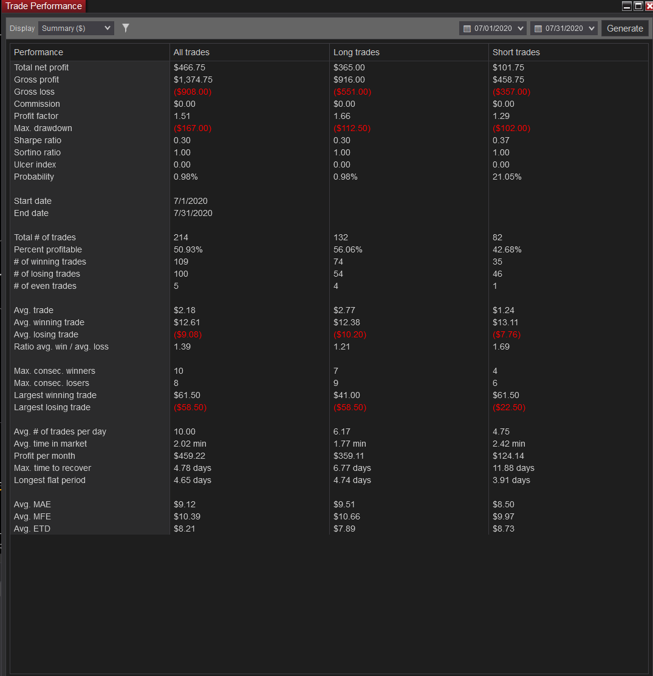Screen dimensions: 653x676
Task: Click the Short trades column header
Action: [x=516, y=52]
